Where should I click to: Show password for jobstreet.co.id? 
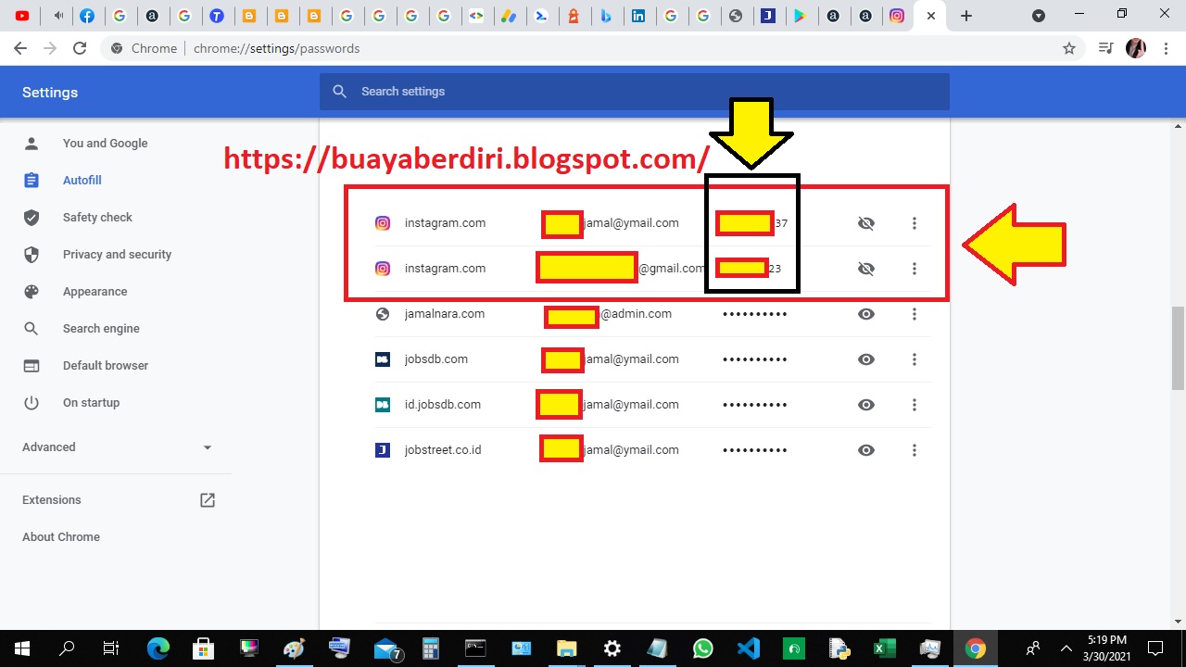click(866, 450)
